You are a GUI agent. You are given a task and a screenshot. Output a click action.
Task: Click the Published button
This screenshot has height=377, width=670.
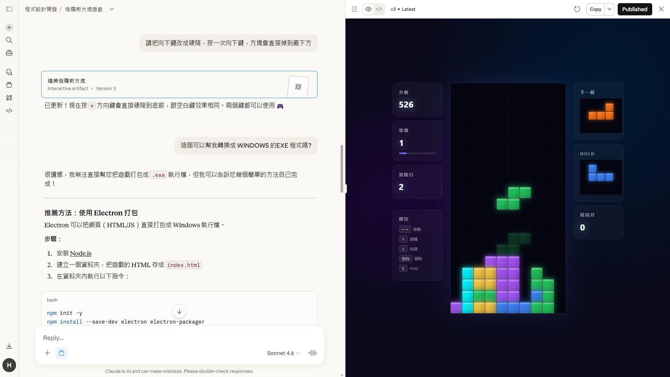(634, 9)
